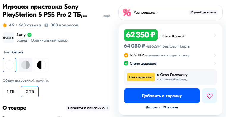The width and height of the screenshot is (226, 117).
Task: Open questions via speech bubble icon
Action: click(46, 25)
